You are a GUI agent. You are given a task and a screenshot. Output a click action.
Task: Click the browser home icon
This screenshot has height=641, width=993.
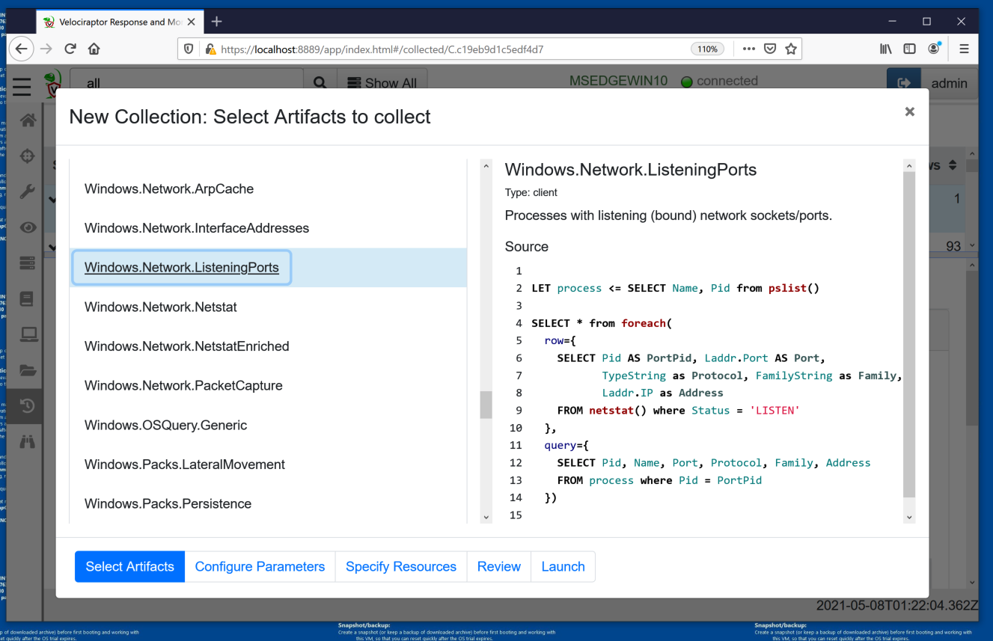(x=94, y=49)
